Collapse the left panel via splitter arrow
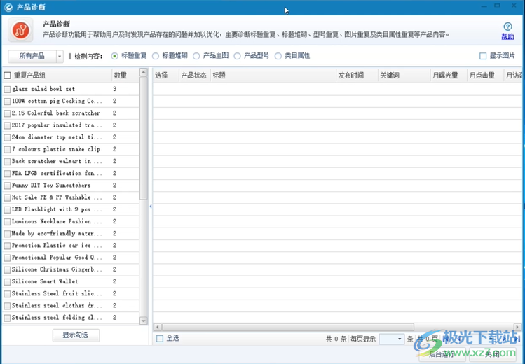 (x=150, y=206)
